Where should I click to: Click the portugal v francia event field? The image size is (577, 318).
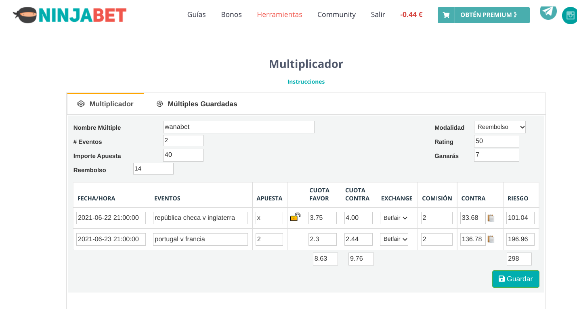click(x=200, y=239)
